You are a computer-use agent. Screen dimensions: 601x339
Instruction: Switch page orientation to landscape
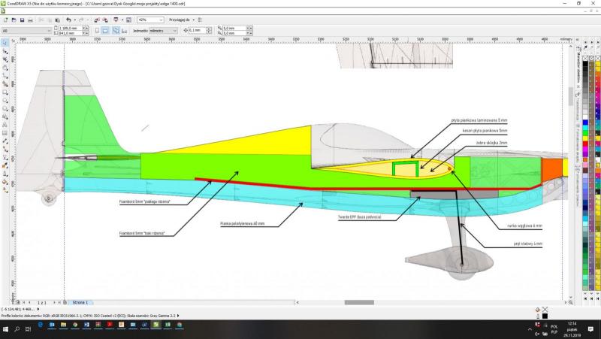105,31
